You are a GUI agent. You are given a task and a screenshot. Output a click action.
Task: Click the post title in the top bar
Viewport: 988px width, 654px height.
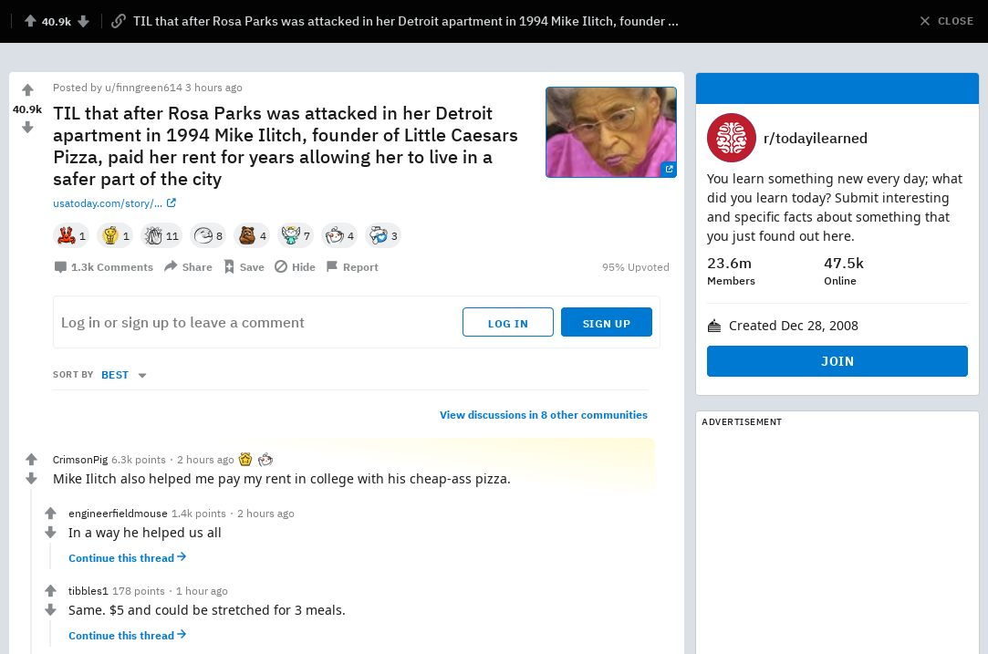coord(406,21)
